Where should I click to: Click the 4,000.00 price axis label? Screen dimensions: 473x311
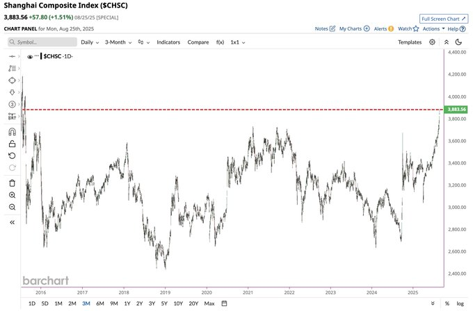tap(457, 96)
